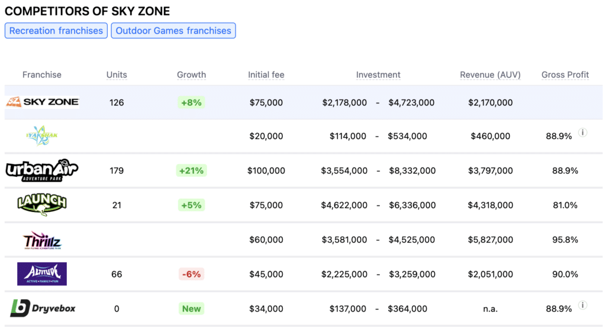
Task: Click Urban Air's 88.9% gross profit
Action: pyautogui.click(x=565, y=170)
